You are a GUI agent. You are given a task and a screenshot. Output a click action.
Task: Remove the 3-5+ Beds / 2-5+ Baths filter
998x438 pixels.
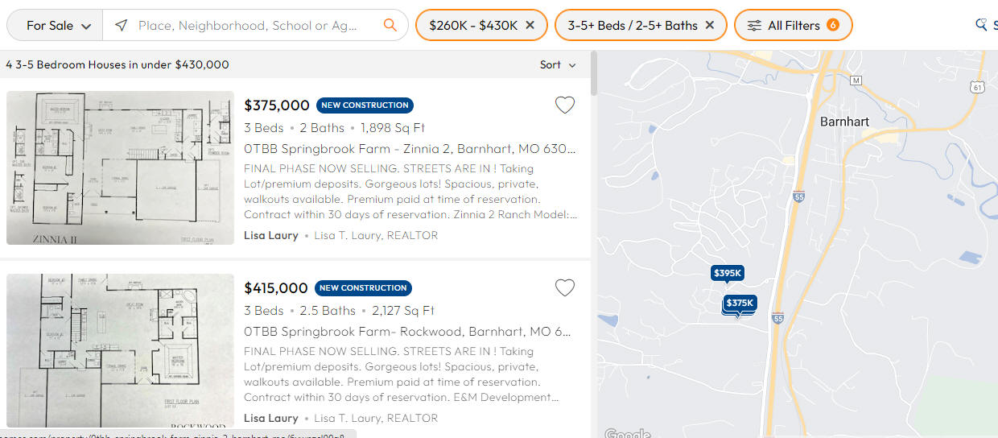point(709,25)
